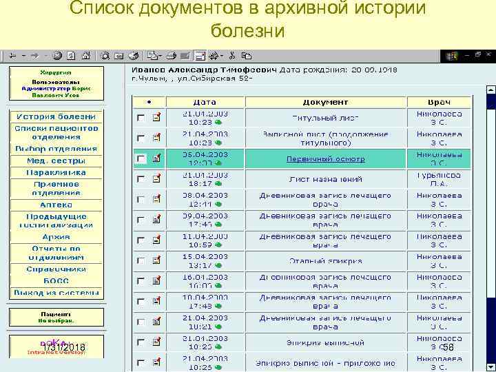Image resolution: width=496 pixels, height=372 pixels.
Task: Open Справочники in the sidebar
Action: (56, 269)
